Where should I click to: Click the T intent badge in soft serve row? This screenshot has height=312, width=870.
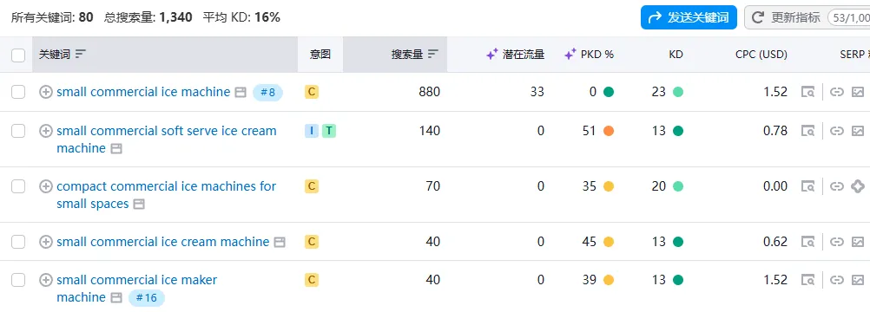(x=329, y=131)
